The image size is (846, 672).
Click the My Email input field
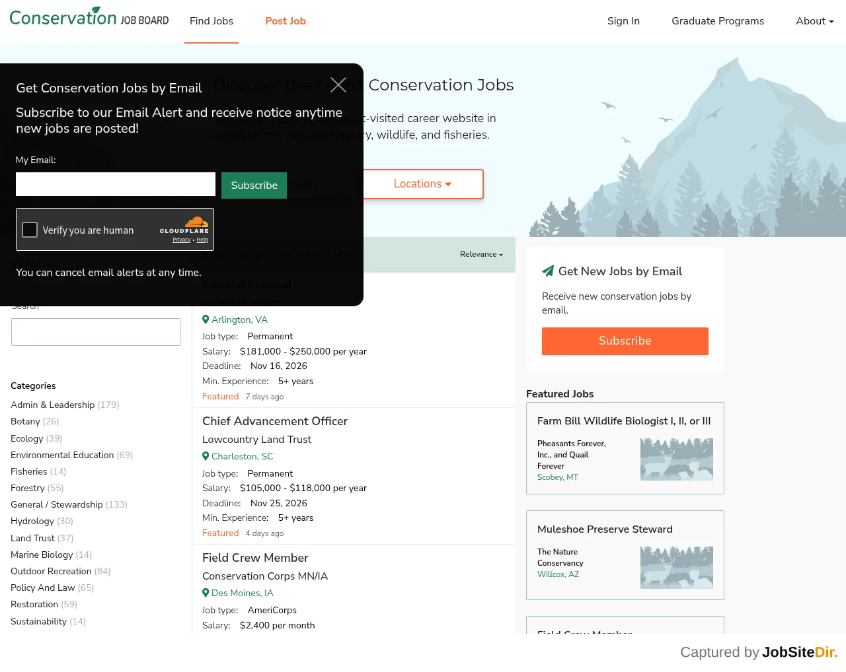[116, 184]
